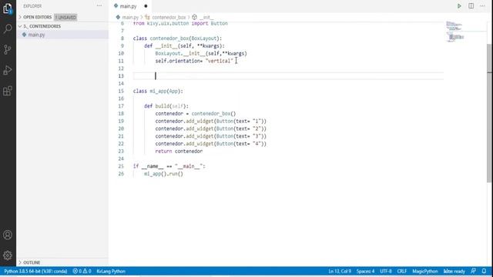The width and height of the screenshot is (493, 277).
Task: Open the Run and Debug view icon
Action: pyautogui.click(x=8, y=70)
